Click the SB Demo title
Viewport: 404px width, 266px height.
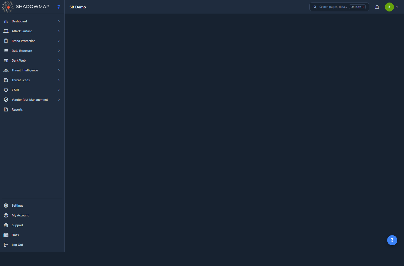click(78, 7)
